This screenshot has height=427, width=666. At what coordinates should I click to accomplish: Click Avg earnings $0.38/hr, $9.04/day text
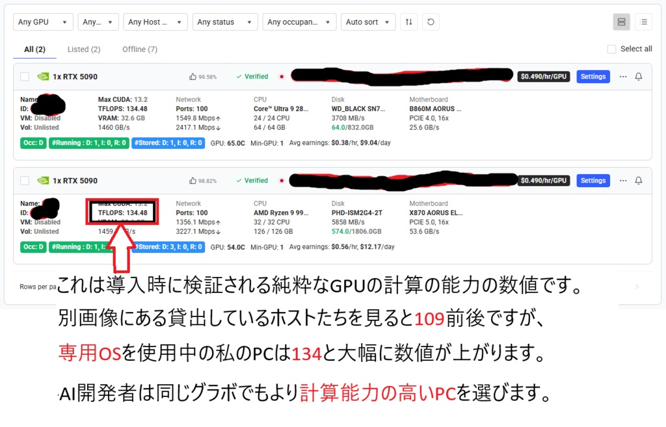(340, 143)
